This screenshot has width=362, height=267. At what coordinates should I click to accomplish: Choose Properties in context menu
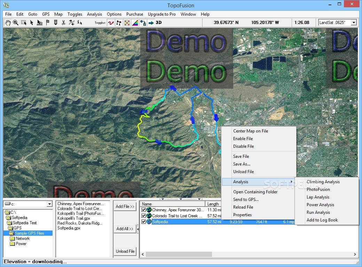[x=259, y=215]
